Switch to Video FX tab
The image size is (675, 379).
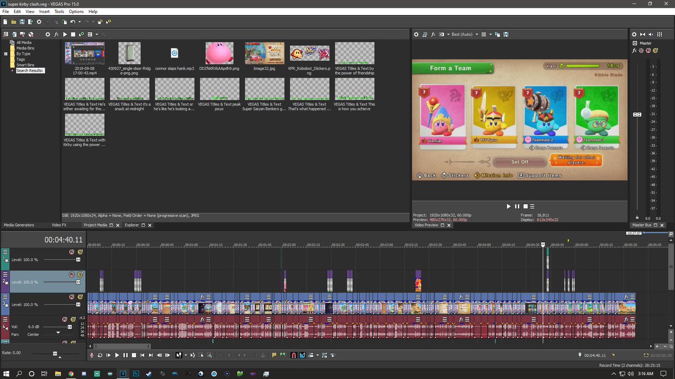point(59,225)
